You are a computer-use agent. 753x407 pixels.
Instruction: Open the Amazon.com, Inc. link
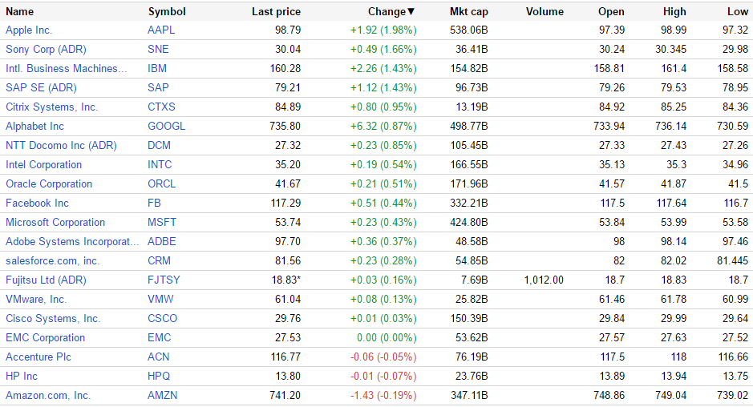tap(48, 395)
